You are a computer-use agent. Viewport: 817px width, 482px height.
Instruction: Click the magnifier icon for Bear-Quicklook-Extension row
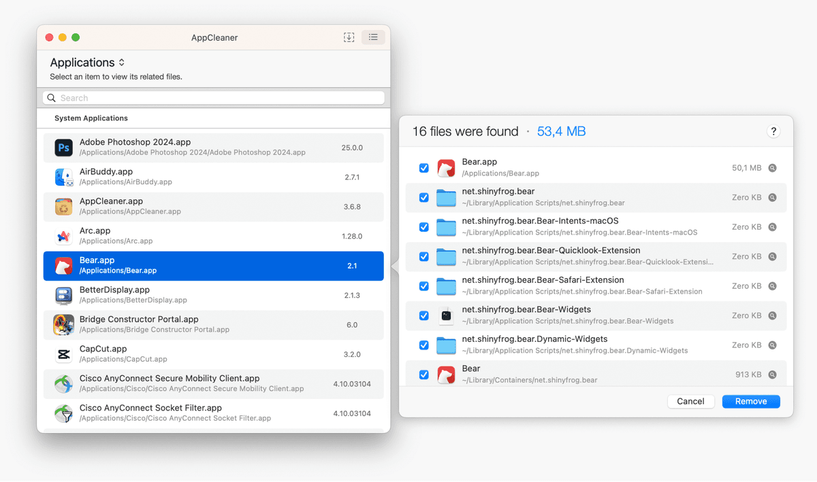coord(772,257)
